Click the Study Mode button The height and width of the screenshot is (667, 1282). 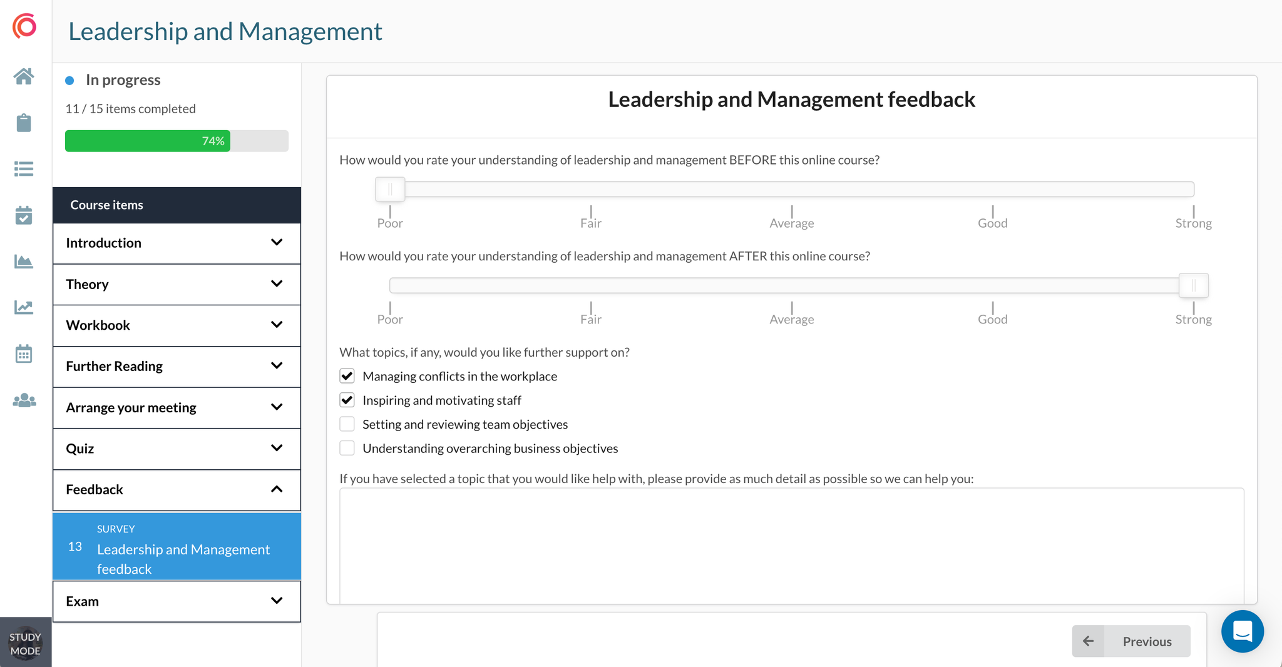coord(26,642)
